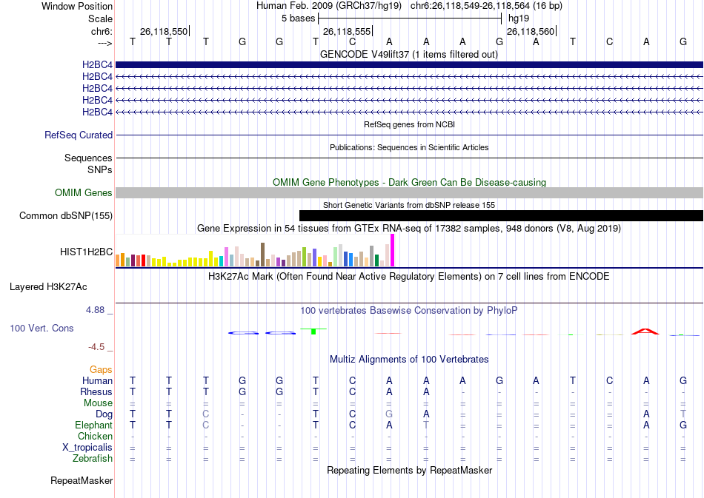704x498 pixels.
Task: Click '100 vertebrates Basewise Conservation by PhyloP' title
Action: 409,311
